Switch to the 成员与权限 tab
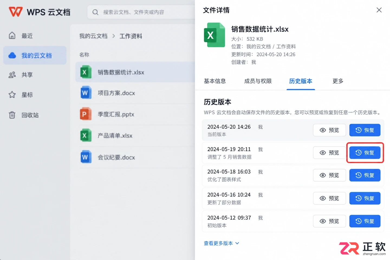The image size is (390, 260). [258, 81]
